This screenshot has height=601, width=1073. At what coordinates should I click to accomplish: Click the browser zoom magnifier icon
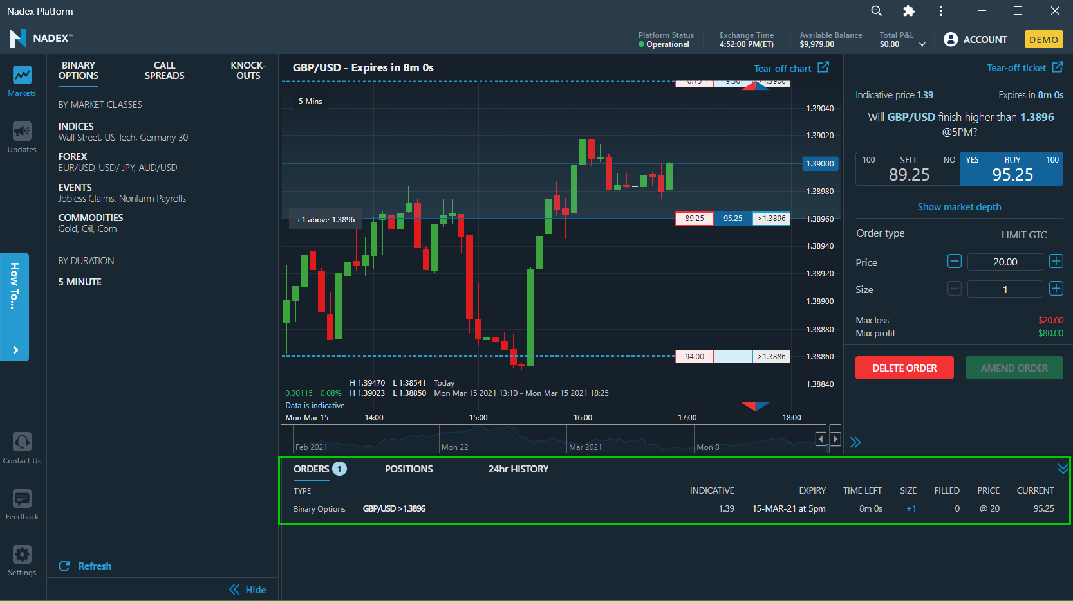pos(877,11)
